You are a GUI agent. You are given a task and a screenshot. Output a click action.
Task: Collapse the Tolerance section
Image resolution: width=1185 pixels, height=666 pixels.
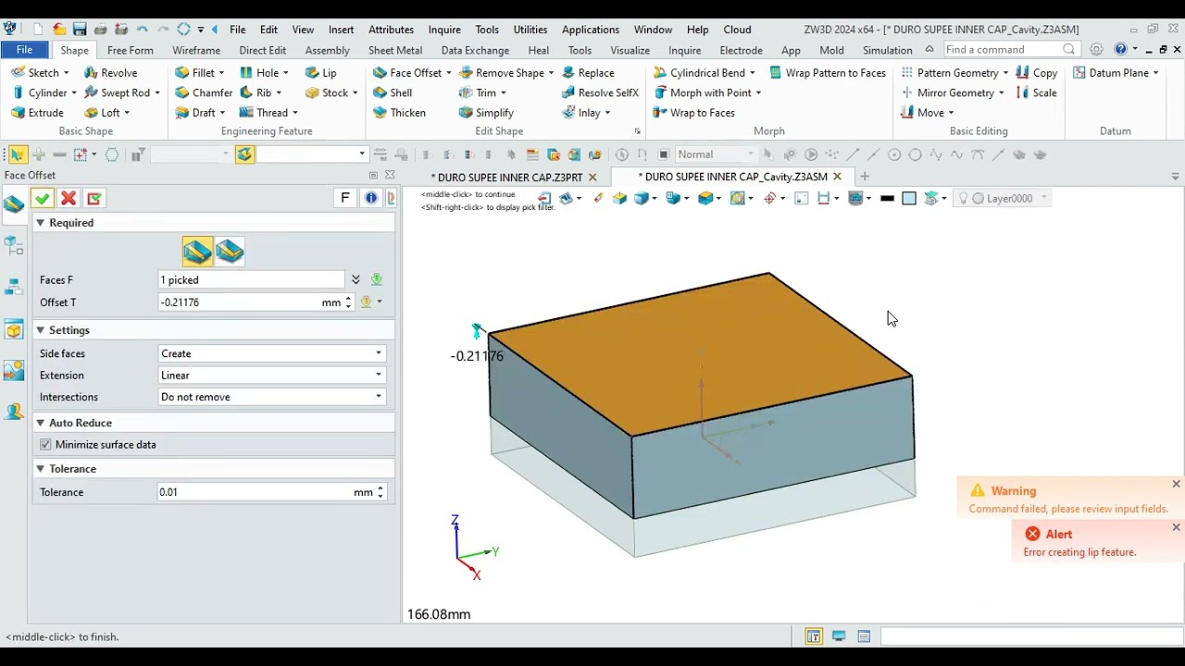[x=40, y=469]
